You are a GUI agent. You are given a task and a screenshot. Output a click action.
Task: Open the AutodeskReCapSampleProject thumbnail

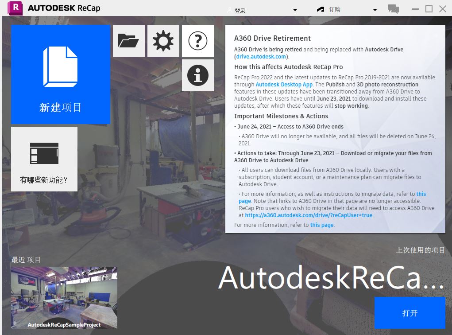pos(64,297)
